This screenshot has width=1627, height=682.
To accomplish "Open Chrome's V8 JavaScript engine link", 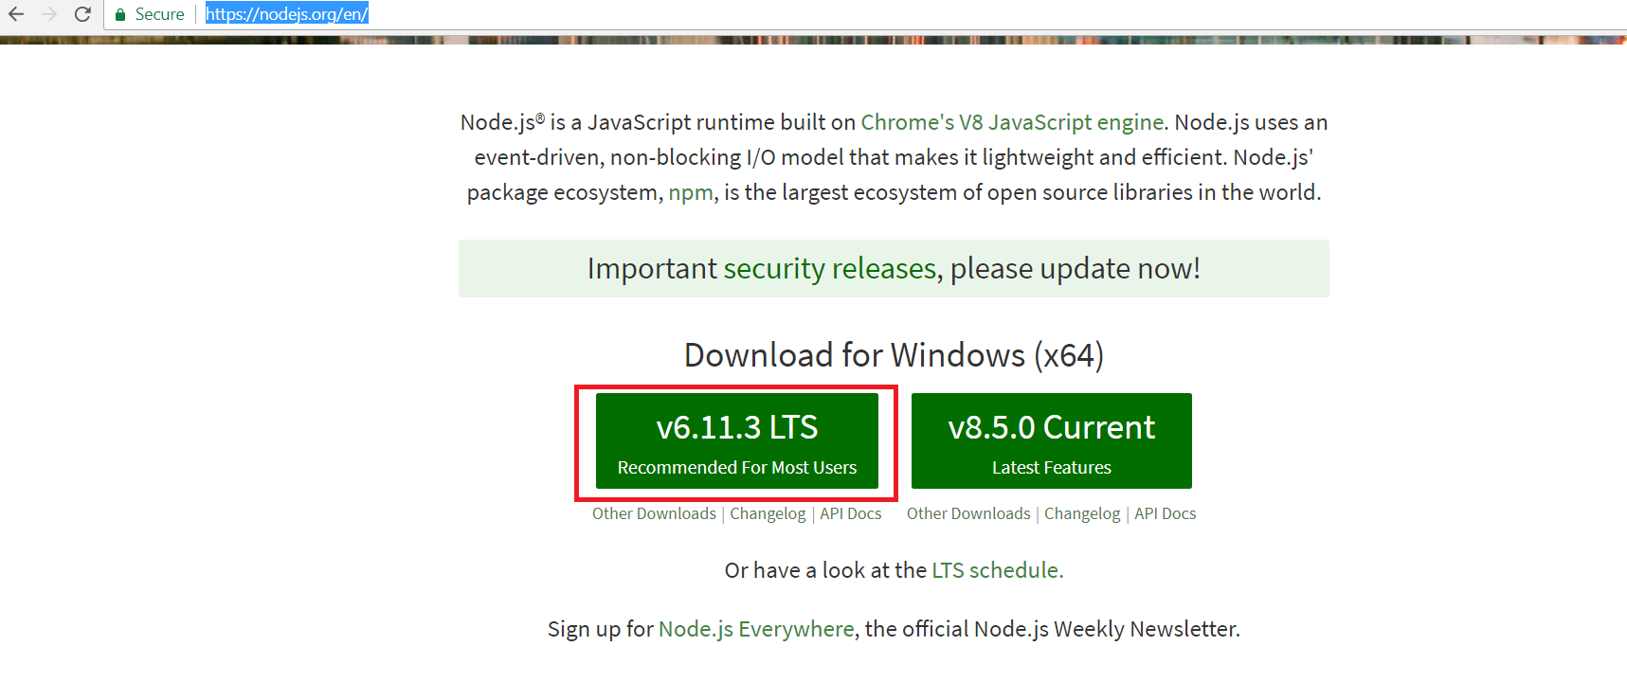I will tap(1011, 122).
